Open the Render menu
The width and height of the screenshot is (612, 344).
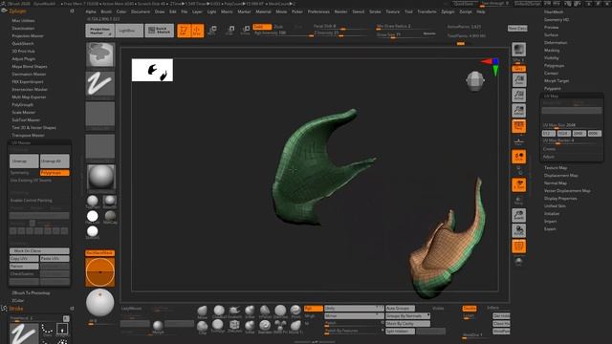[340, 11]
